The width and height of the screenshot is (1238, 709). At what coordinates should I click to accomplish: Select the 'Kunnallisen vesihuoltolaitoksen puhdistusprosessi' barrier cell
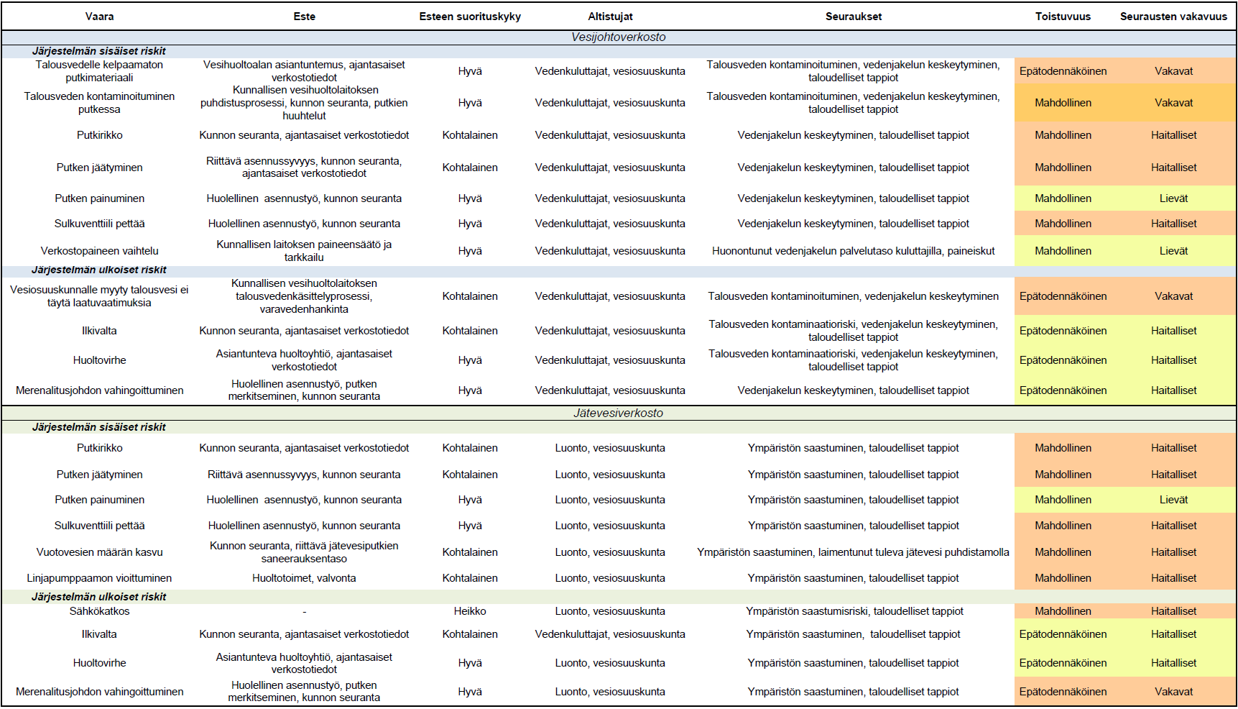(x=304, y=103)
